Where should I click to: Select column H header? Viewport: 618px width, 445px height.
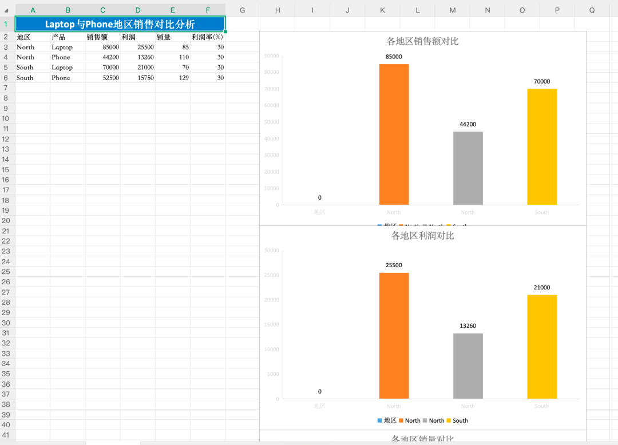pyautogui.click(x=278, y=10)
